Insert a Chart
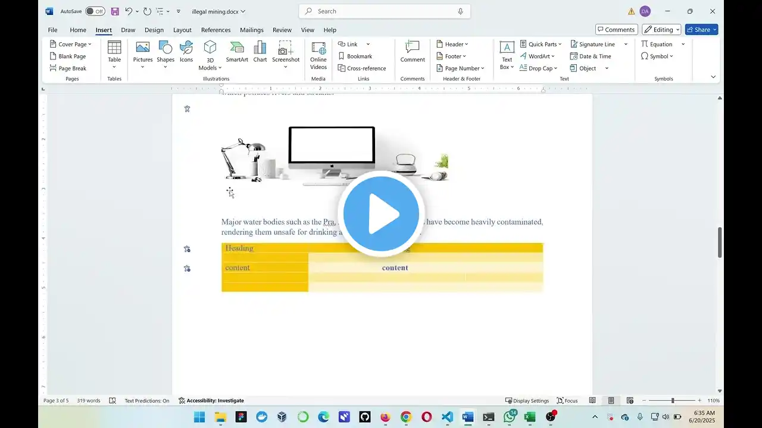 (260, 52)
